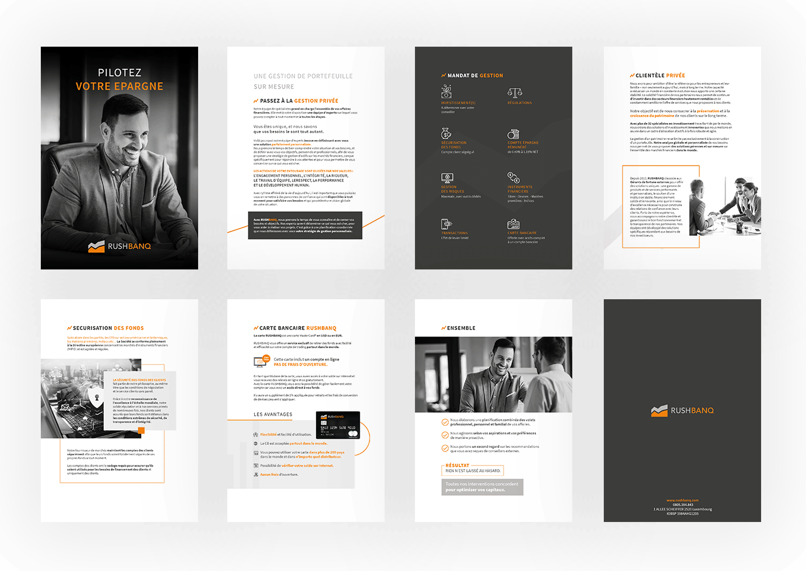806x571 pixels.
Task: Click the 'CARTE BANCAIRE' label on dark page
Action: [522, 233]
